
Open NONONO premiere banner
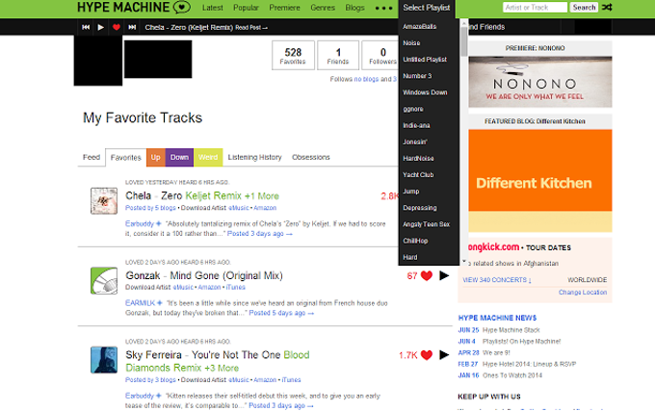[x=540, y=82]
